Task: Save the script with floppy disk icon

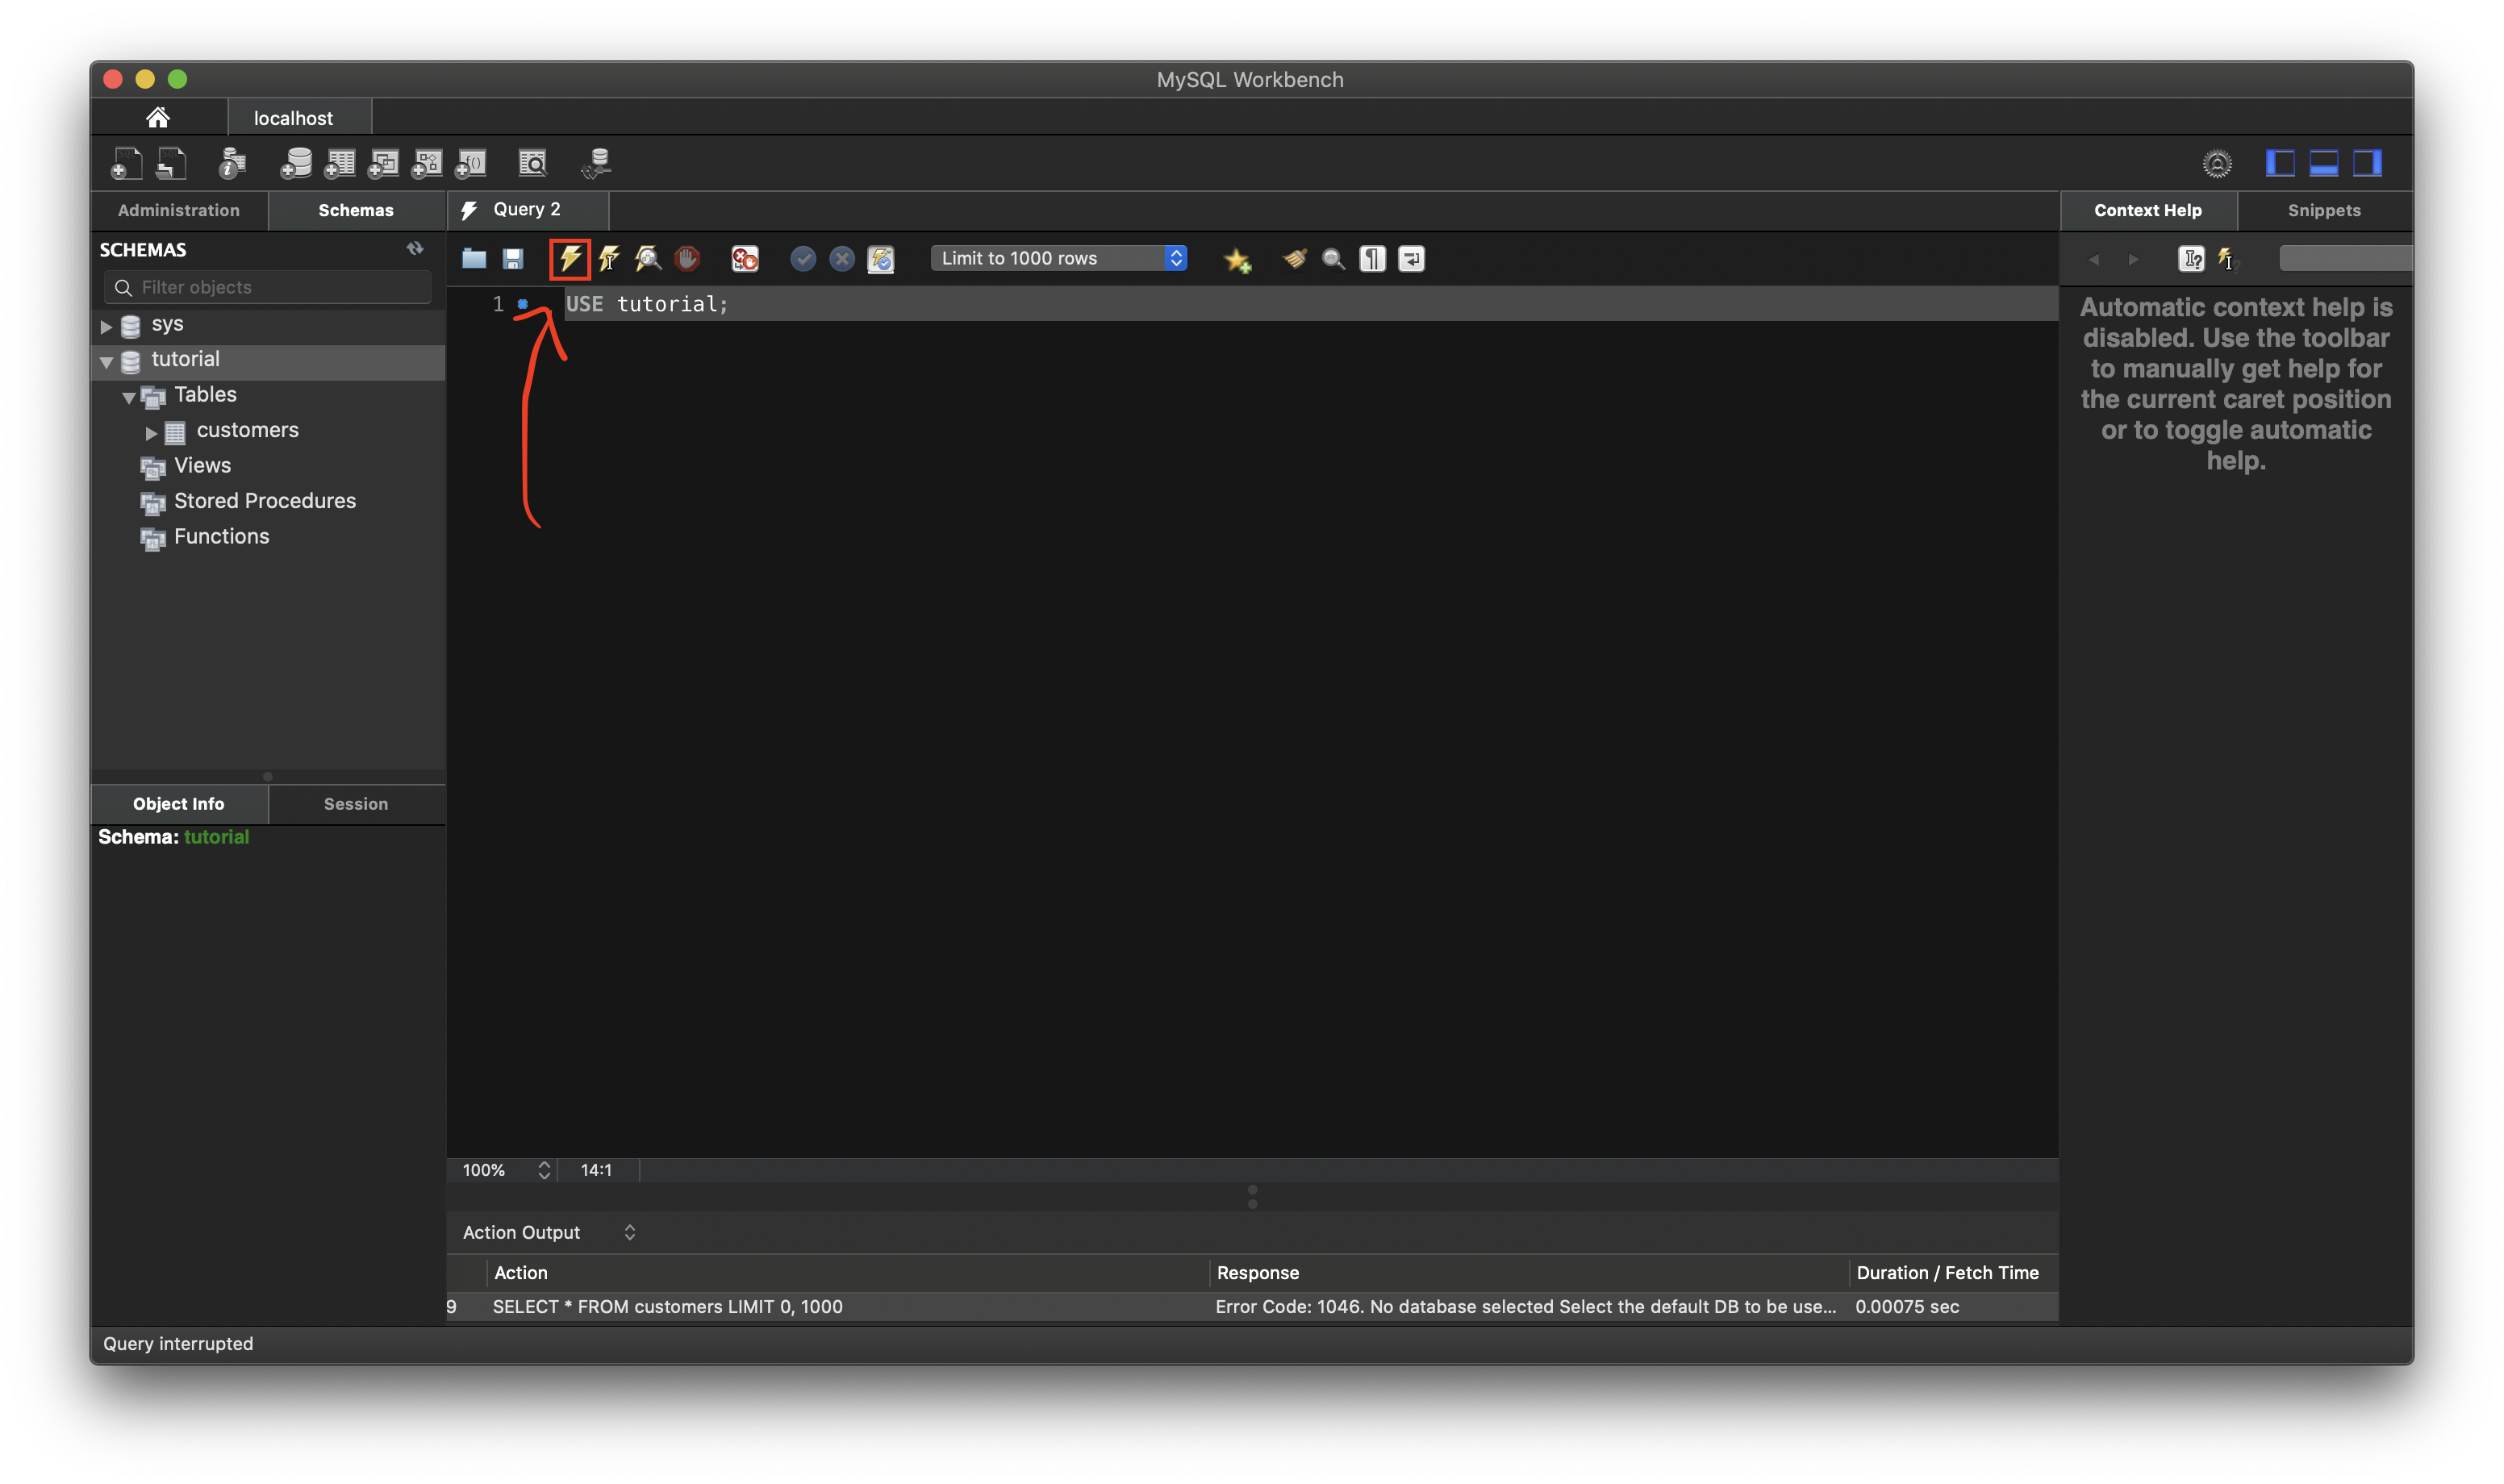Action: [x=513, y=259]
